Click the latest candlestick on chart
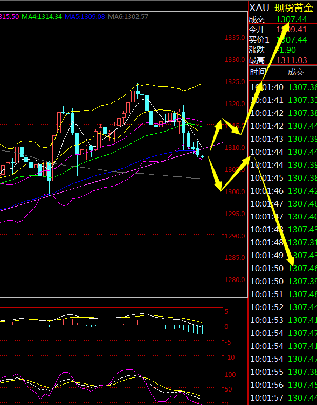This screenshot has width=317, height=405. click(x=202, y=156)
